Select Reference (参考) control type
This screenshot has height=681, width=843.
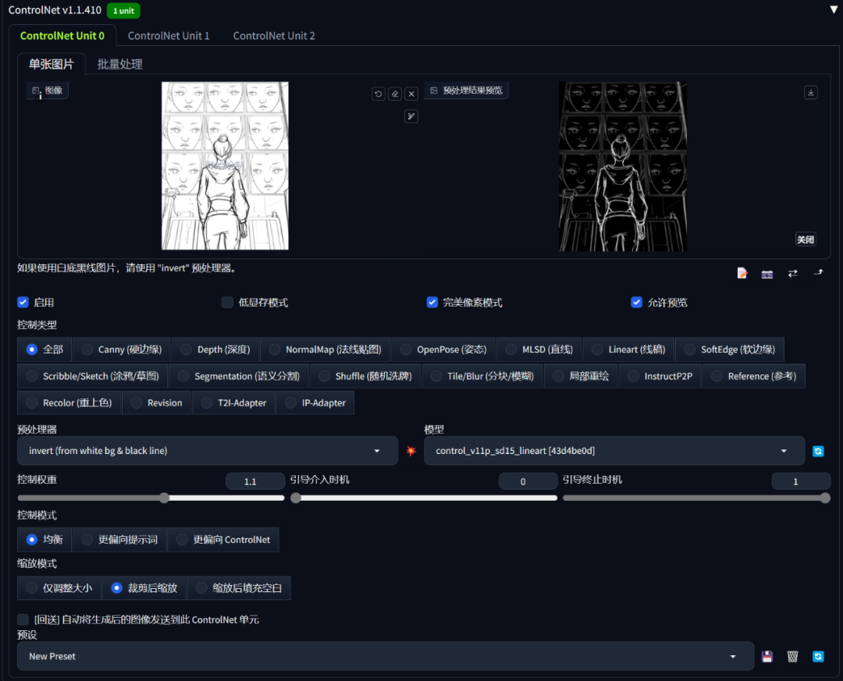coord(754,376)
